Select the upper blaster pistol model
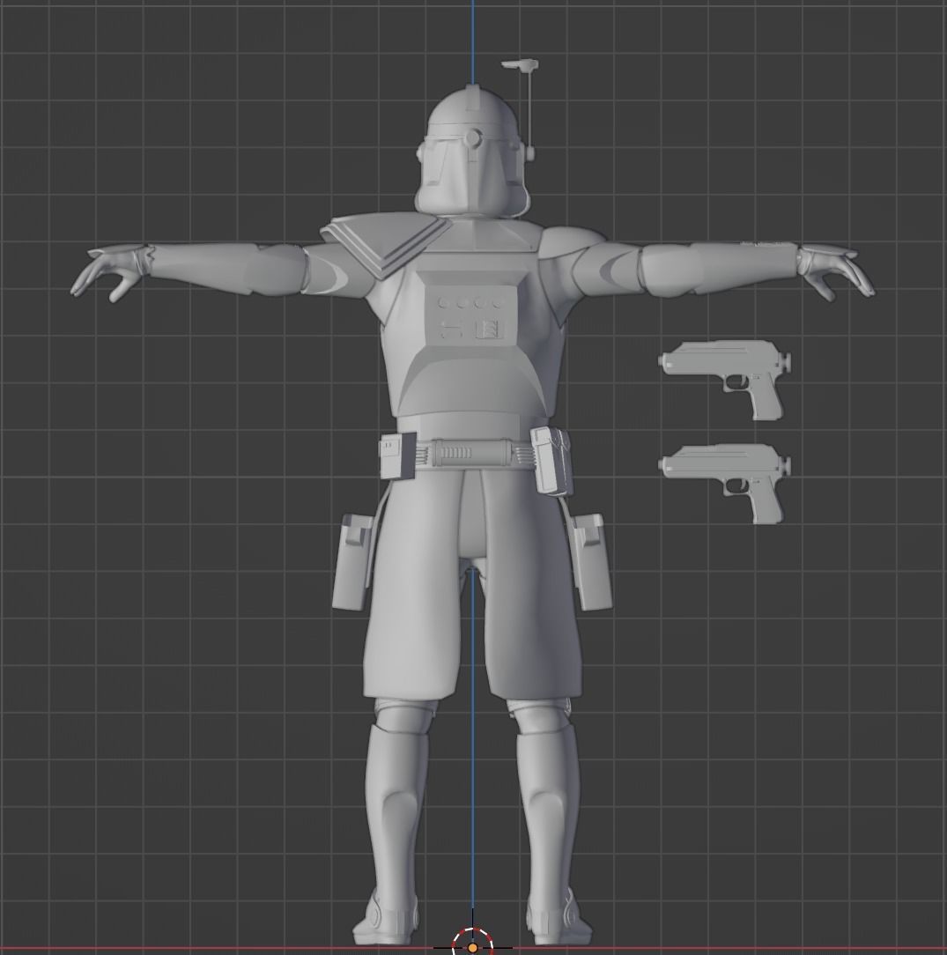The height and width of the screenshot is (955, 947). (725, 378)
